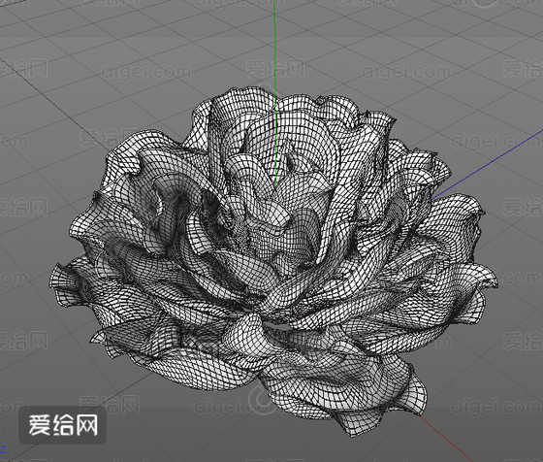Image resolution: width=543 pixels, height=462 pixels.
Task: Click the aigei.com watermark at top right
Action: click(x=406, y=72)
